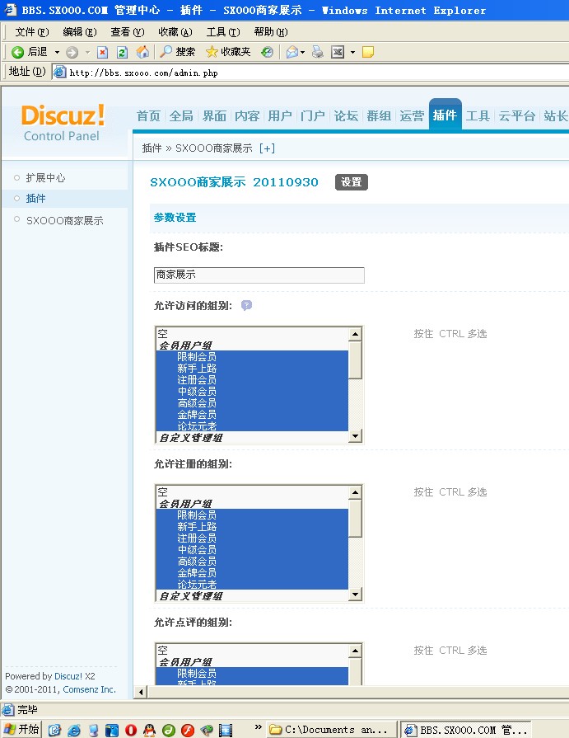
Task: Switch to the 全局 tab
Action: click(x=181, y=115)
